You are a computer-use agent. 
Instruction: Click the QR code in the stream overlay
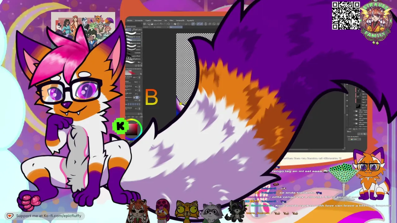[346, 15]
